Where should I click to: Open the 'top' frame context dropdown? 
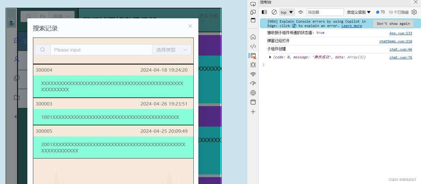click(x=287, y=12)
